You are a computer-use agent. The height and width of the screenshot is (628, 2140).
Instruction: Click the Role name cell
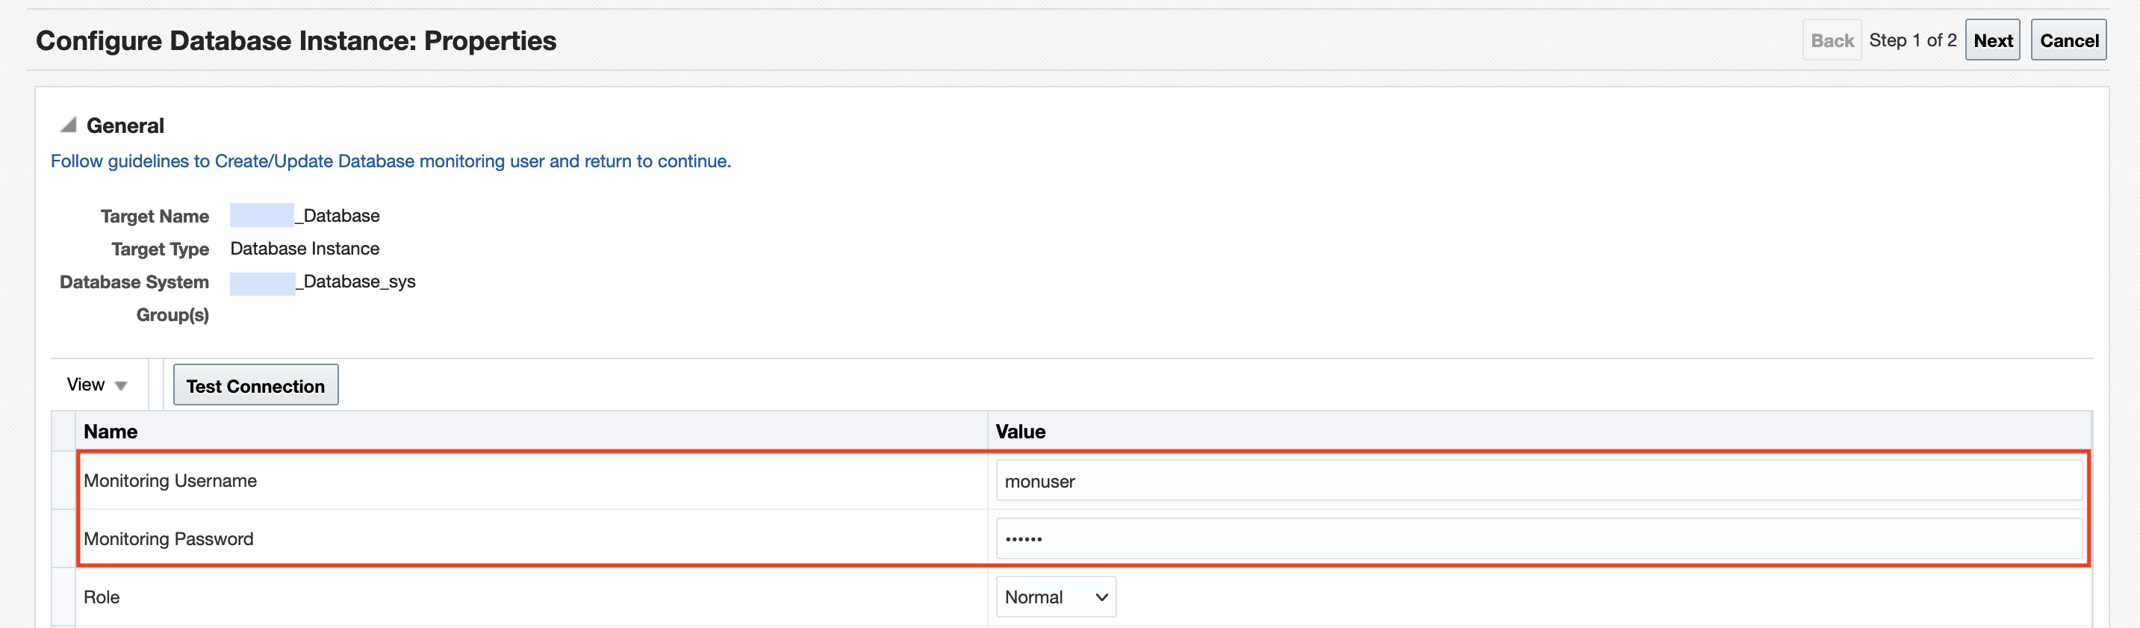coord(102,597)
